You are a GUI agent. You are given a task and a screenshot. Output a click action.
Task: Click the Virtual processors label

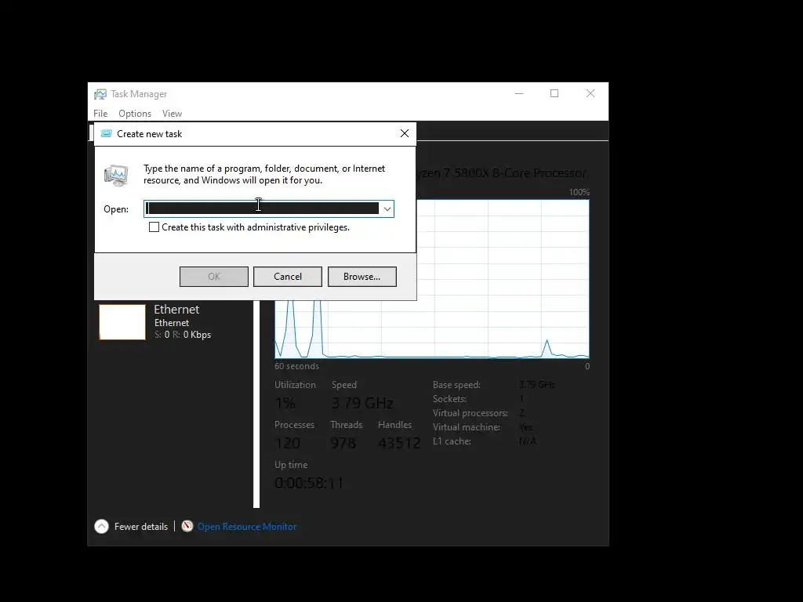coord(471,412)
